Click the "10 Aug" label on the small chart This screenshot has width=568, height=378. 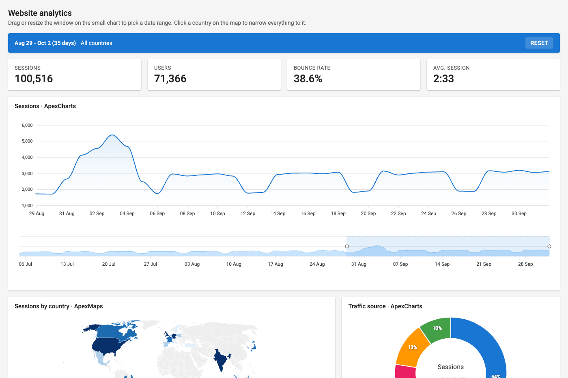(234, 264)
